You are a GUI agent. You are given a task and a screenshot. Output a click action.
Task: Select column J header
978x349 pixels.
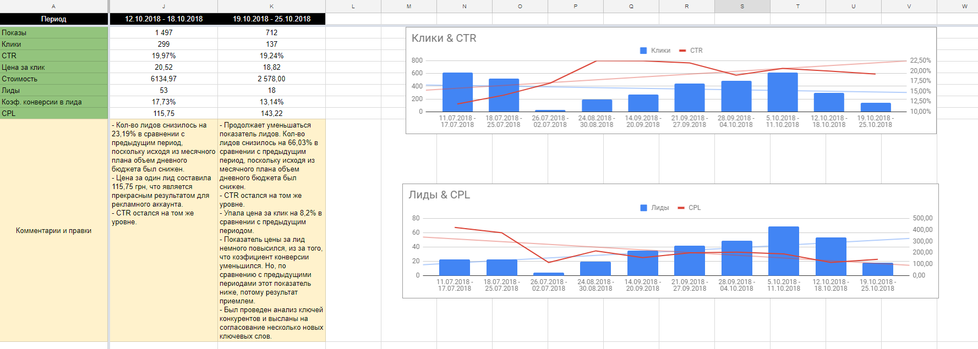coord(163,6)
